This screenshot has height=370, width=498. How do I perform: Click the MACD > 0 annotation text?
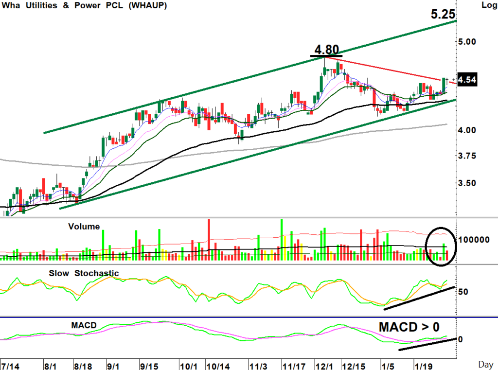[x=416, y=327]
